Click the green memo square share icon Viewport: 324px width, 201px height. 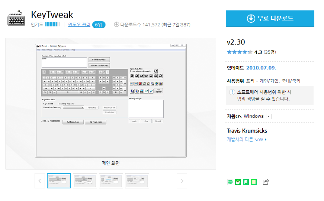pyautogui.click(x=254, y=182)
